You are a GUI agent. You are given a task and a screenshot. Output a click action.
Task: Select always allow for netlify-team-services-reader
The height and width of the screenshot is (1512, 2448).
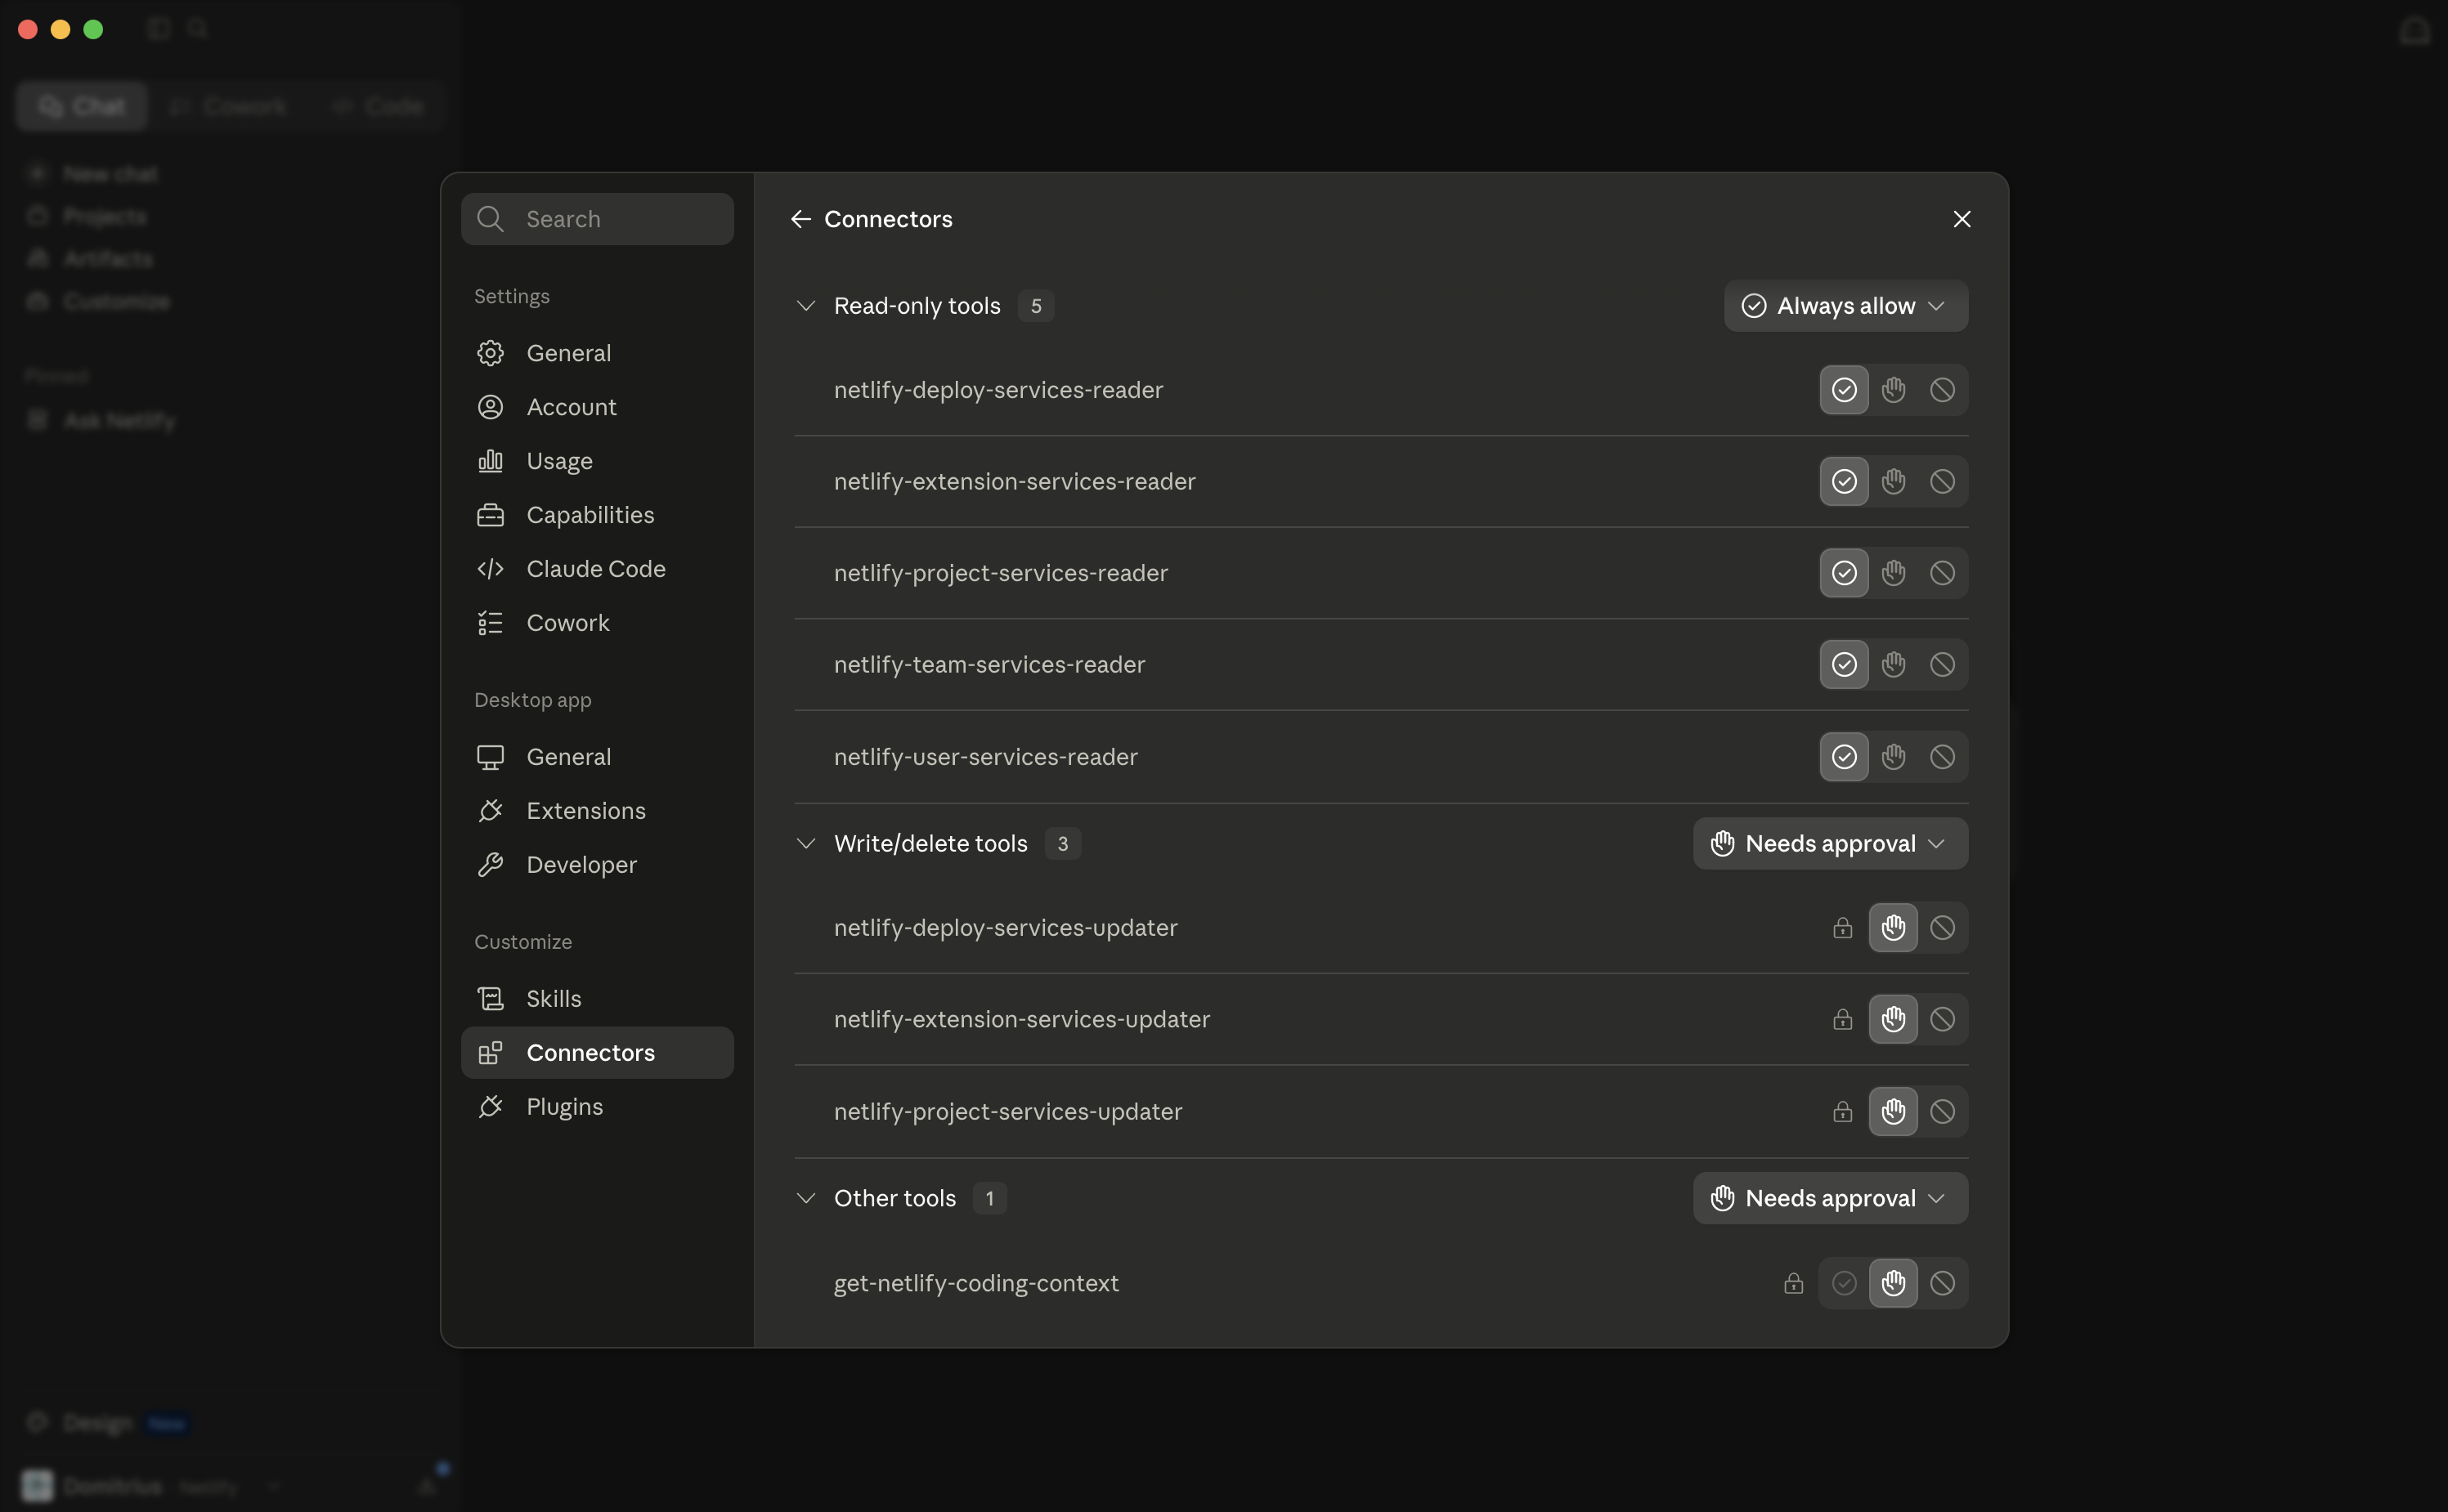pos(1844,665)
